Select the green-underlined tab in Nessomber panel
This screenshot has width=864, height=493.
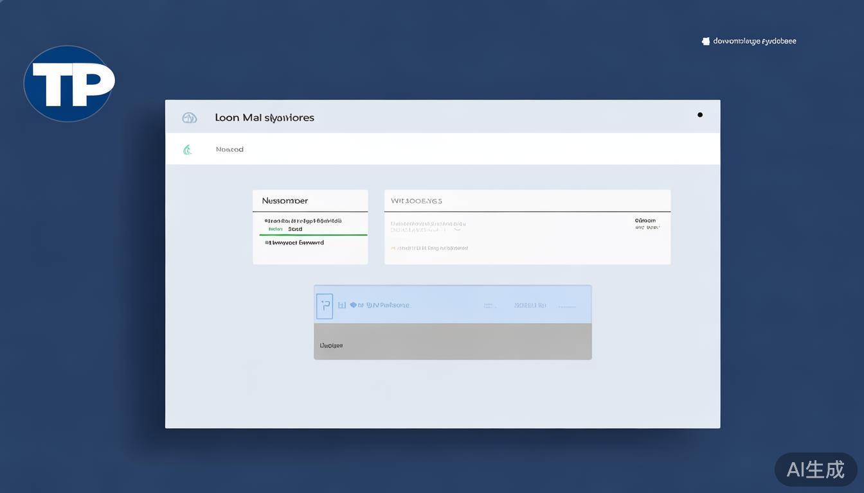pyautogui.click(x=295, y=229)
